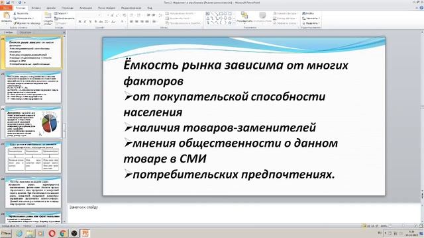Open Выделить select dropdown
424x238 pixels.
coord(311,23)
